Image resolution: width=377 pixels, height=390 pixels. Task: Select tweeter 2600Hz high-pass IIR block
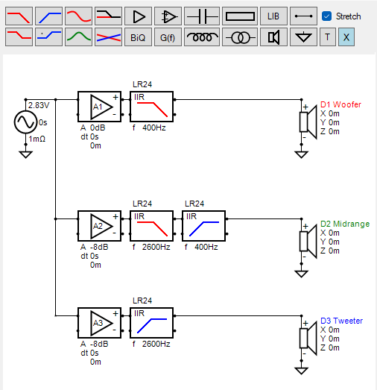click(x=151, y=323)
